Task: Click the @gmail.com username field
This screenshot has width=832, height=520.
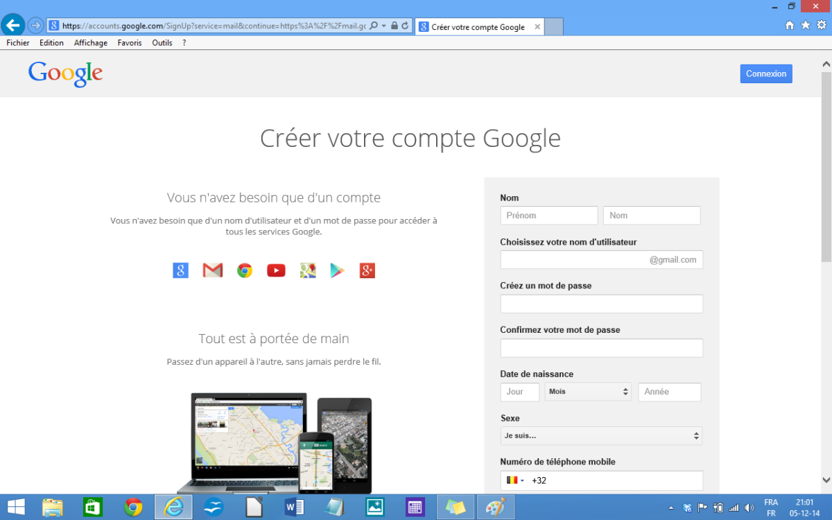Action: click(602, 260)
